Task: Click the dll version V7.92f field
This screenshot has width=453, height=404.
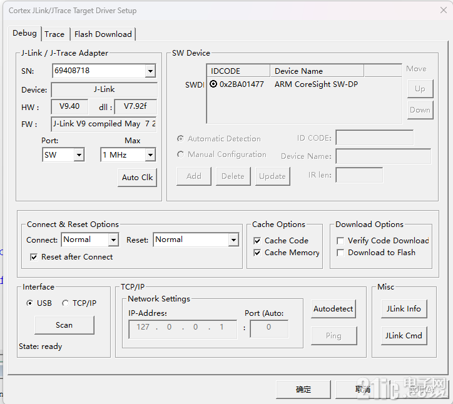Action: 136,107
